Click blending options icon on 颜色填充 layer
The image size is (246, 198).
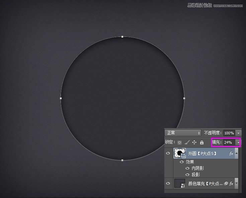226,183
